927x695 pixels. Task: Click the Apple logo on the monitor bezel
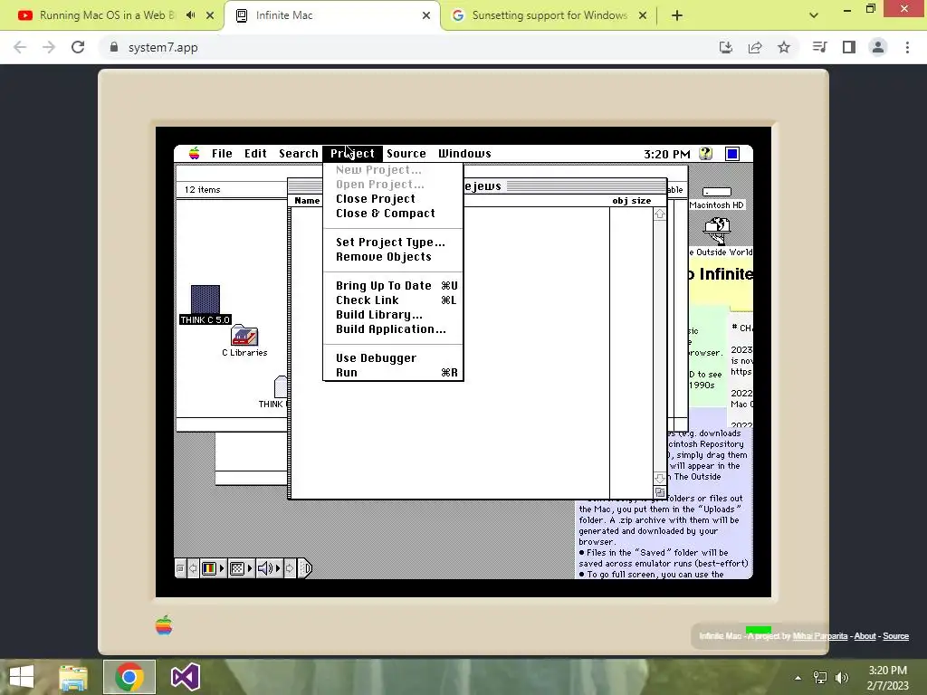tap(164, 624)
